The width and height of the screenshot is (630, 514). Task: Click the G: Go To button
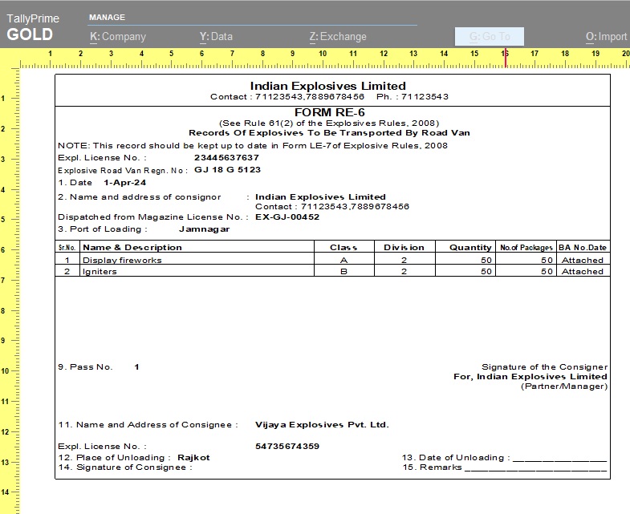coord(489,36)
